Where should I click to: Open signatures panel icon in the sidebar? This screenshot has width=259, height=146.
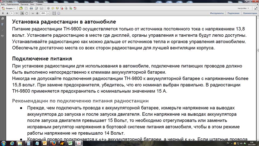click(3, 36)
